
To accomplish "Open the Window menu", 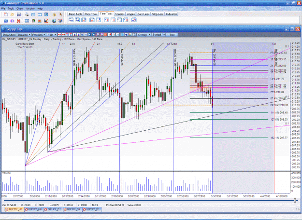I will [30, 9].
